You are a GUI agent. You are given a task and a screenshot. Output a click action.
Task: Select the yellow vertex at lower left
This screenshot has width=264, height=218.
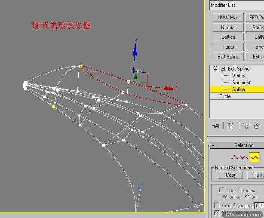[53, 107]
